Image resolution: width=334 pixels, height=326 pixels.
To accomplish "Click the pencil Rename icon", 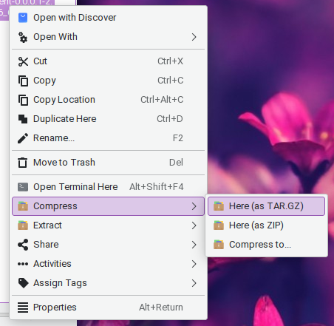I will [23, 138].
